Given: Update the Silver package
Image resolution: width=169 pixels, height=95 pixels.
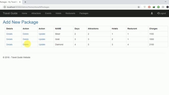Looking at the screenshot, I should click(x=42, y=34).
